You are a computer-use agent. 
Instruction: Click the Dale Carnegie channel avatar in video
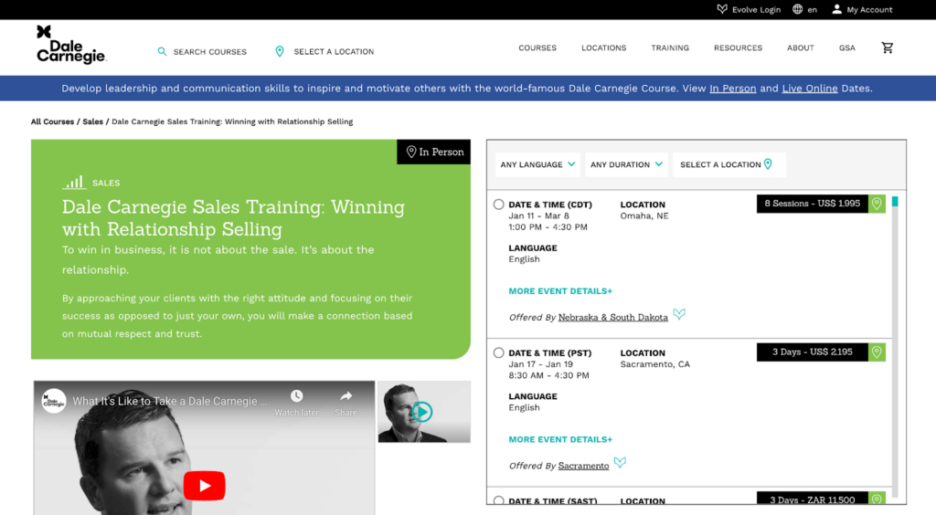tap(54, 401)
